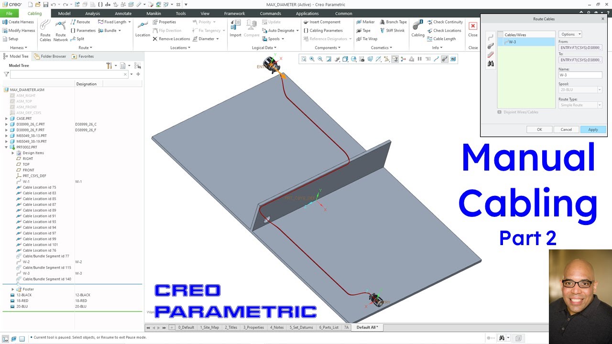This screenshot has height=344, width=612.
Task: Click Insert Component
Action: point(321,22)
